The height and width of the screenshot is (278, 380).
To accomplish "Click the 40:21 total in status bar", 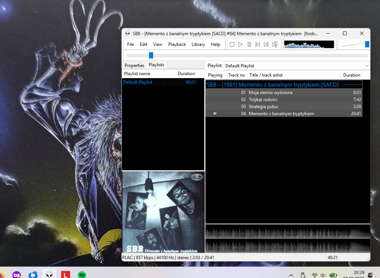I will 332,258.
